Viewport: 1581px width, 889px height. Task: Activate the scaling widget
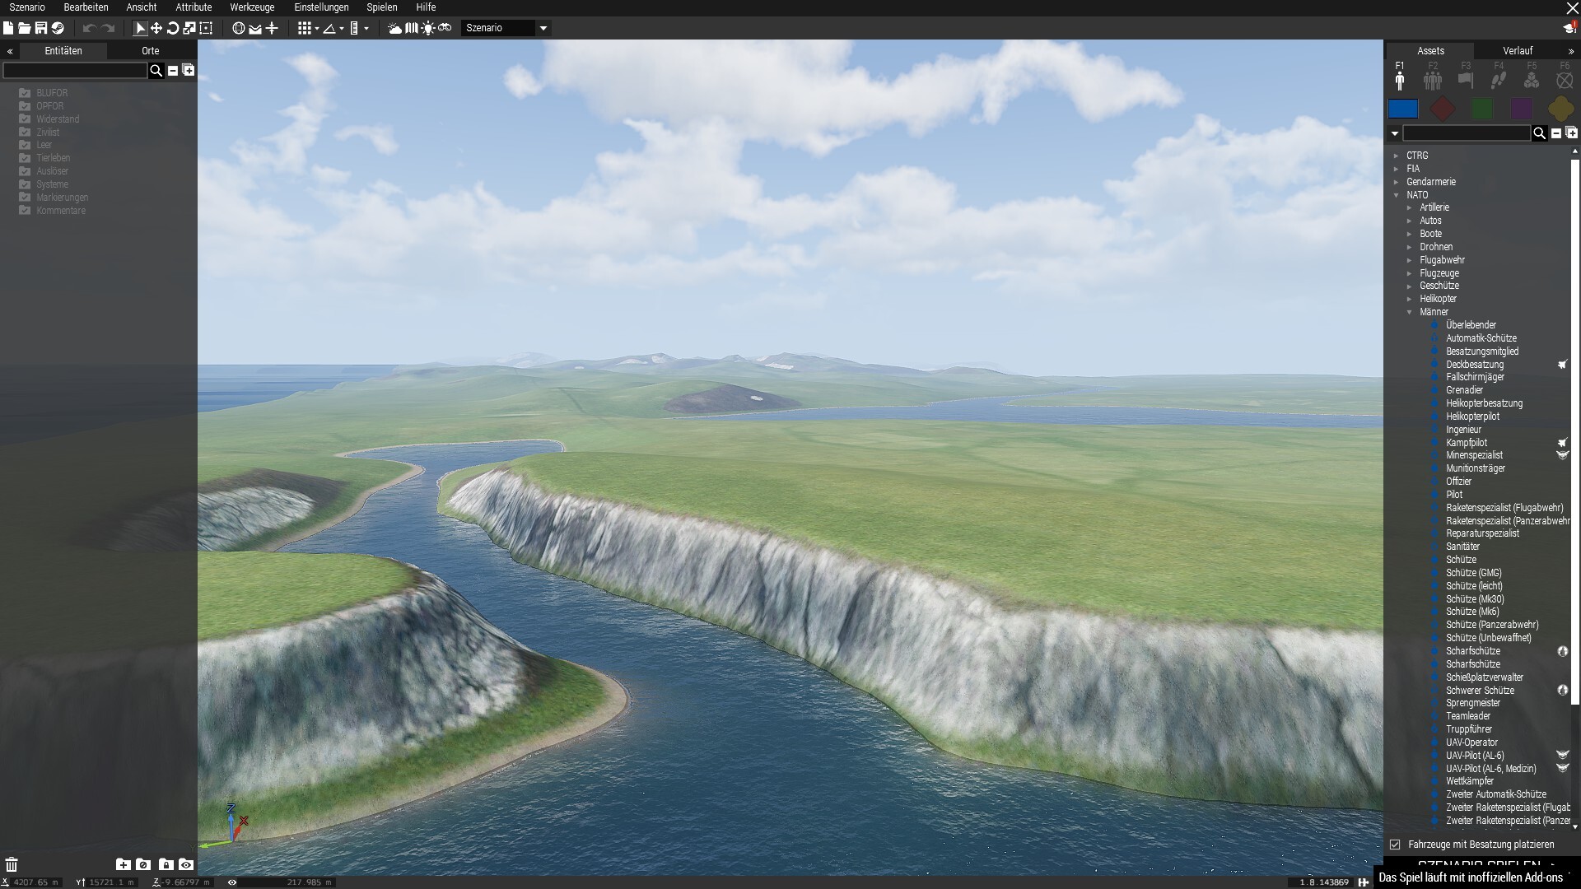tap(189, 28)
